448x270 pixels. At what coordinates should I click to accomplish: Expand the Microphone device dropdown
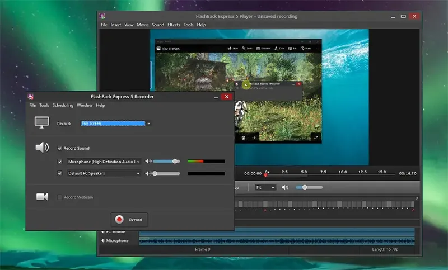[x=138, y=162]
